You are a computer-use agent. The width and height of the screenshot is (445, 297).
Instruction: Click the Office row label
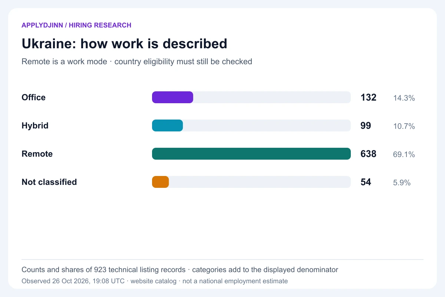(34, 97)
